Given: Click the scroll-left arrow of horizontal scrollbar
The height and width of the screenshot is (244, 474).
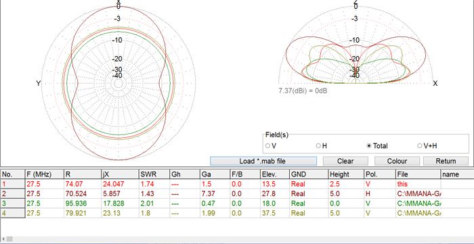Looking at the screenshot, I should (3, 239).
